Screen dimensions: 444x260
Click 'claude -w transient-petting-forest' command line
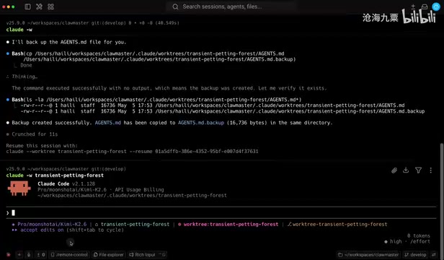click(x=55, y=175)
